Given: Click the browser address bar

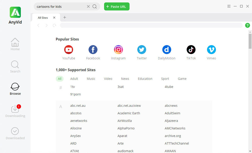Looking at the screenshot, I should coord(151,25).
